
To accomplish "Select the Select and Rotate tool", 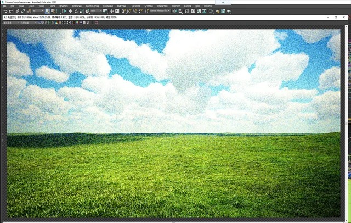I will point(76,11).
